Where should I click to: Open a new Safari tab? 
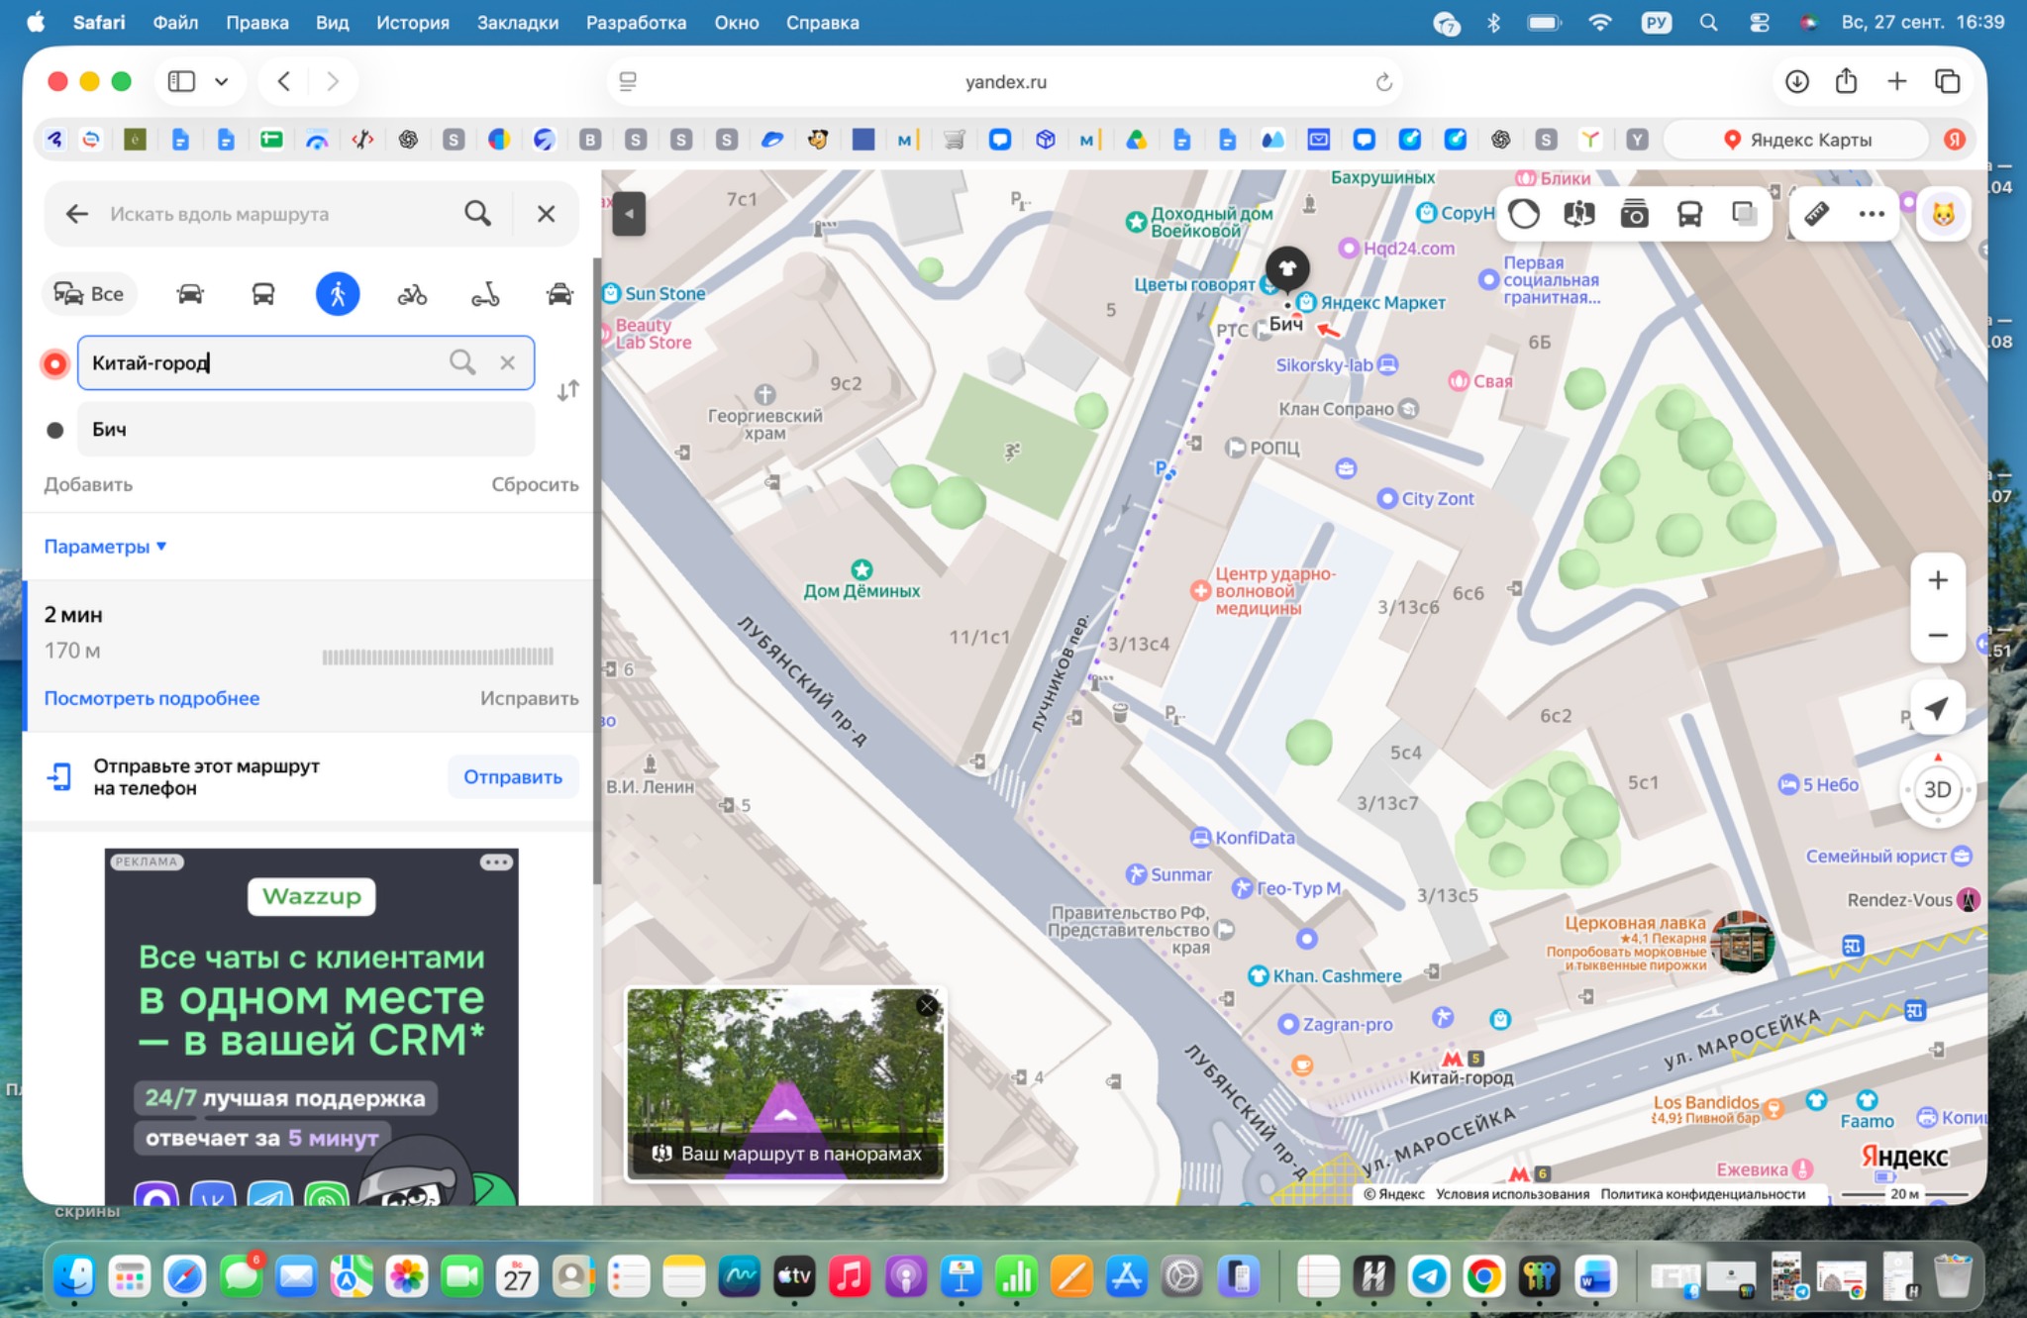(1896, 81)
